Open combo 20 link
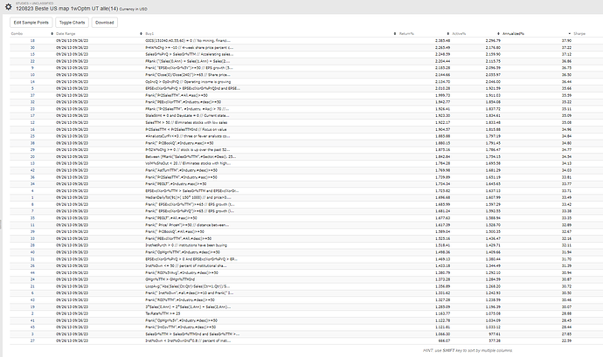This screenshot has height=357, width=603. 32,157
